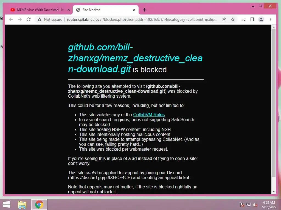The width and height of the screenshot is (281, 210).
Task: Click the Discord invite URL text
Action: click(100, 178)
